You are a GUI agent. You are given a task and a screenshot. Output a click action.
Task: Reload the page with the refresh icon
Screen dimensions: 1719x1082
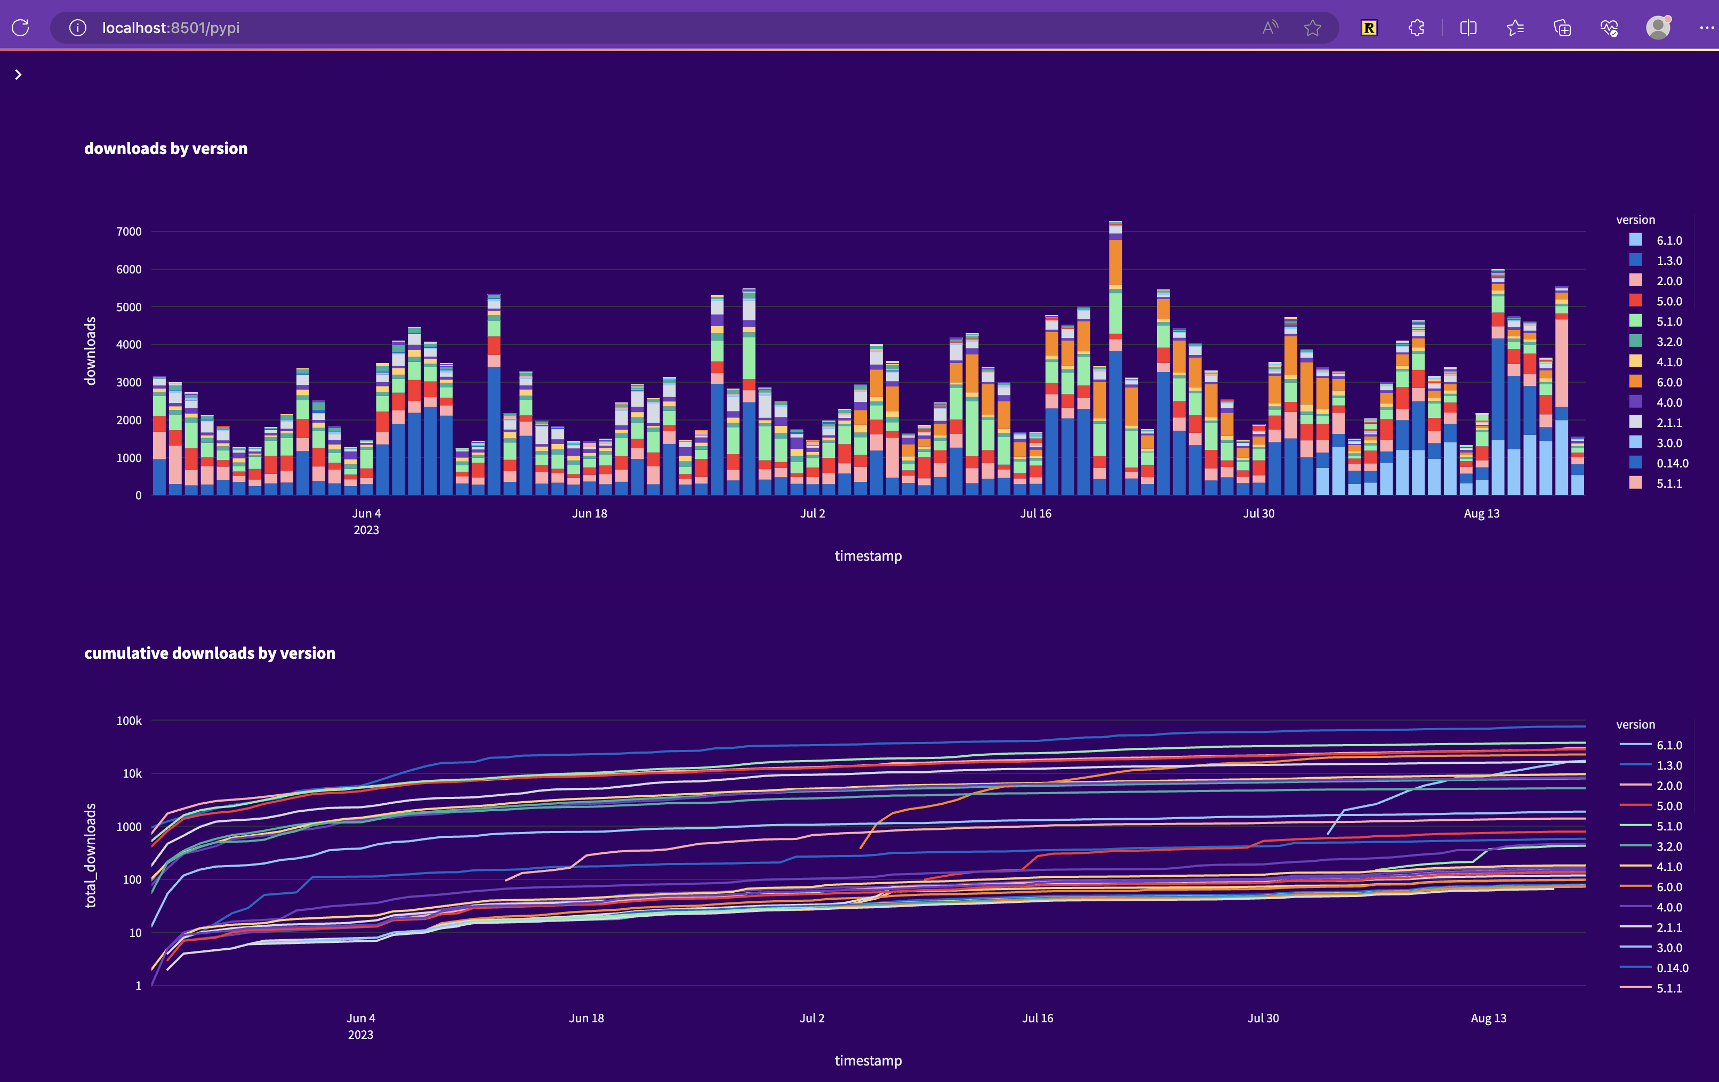point(21,28)
